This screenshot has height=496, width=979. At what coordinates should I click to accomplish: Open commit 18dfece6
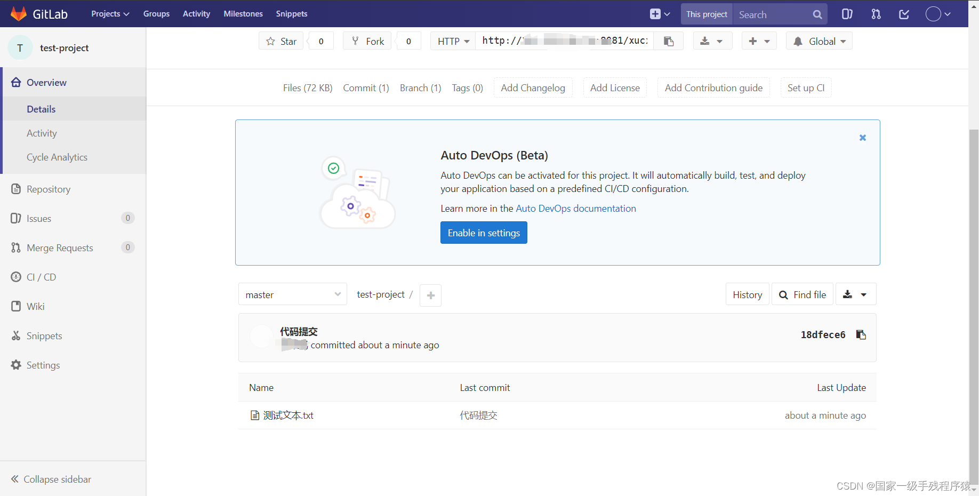[x=823, y=334]
